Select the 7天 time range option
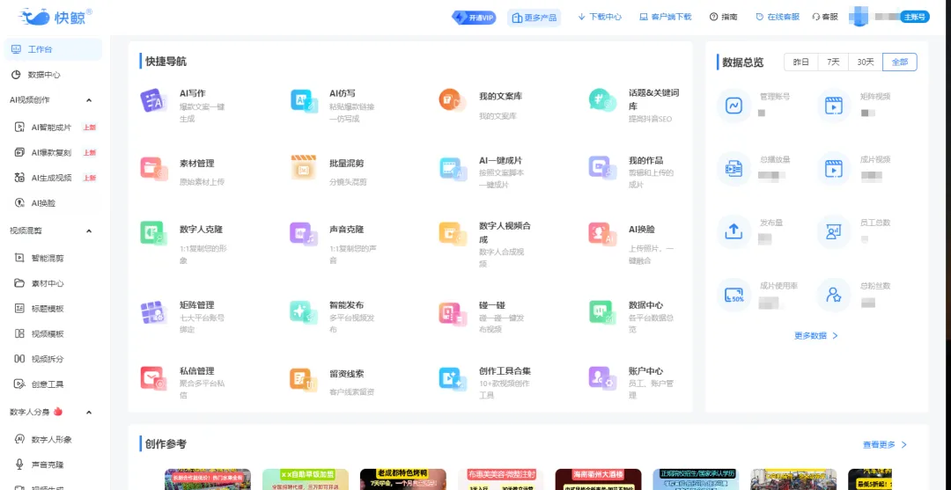Screen dimensions: 951x490 click(x=834, y=62)
